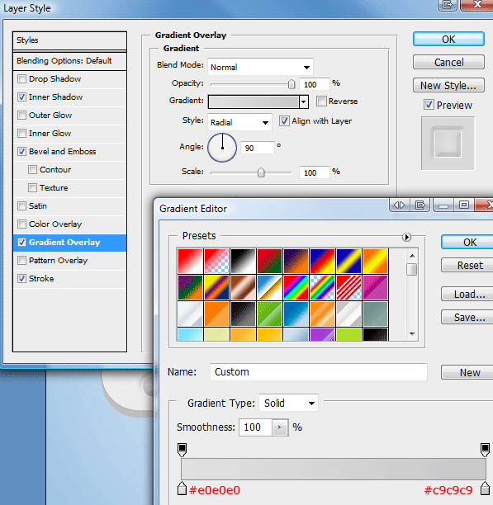
Task: Click the red striped transparent gradient preset
Action: click(348, 288)
